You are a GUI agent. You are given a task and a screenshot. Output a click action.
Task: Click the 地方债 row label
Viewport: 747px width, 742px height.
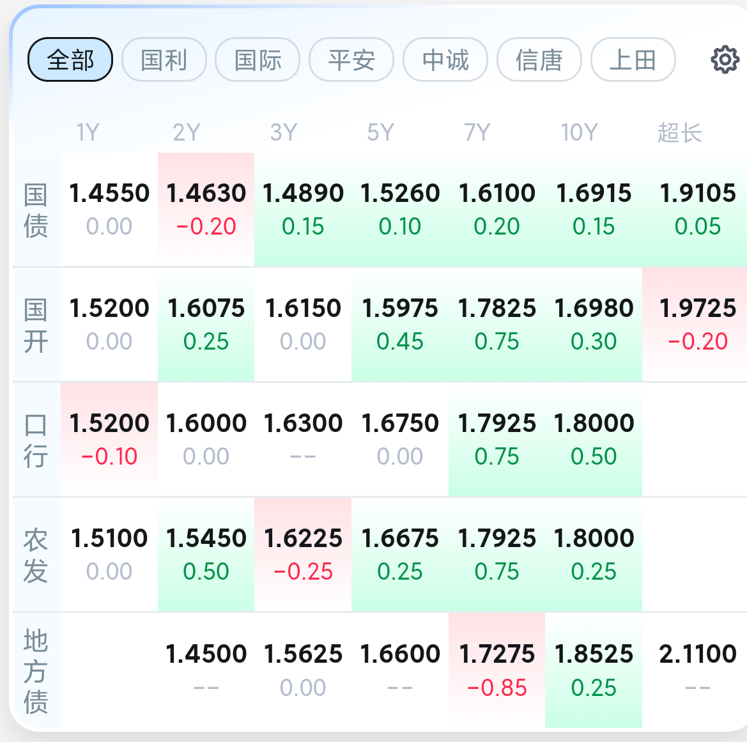[x=36, y=671]
